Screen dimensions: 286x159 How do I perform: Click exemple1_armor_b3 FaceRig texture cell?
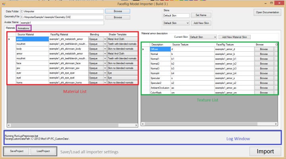[234, 68]
